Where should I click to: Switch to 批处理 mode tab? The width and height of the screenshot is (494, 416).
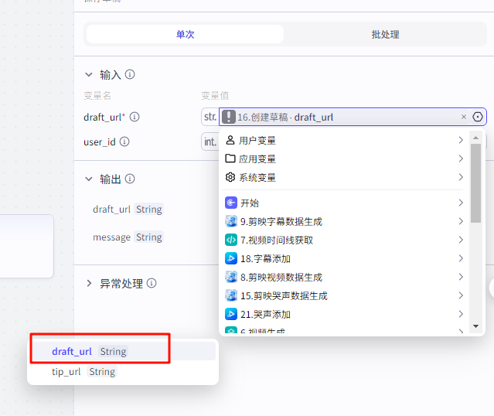(x=385, y=34)
